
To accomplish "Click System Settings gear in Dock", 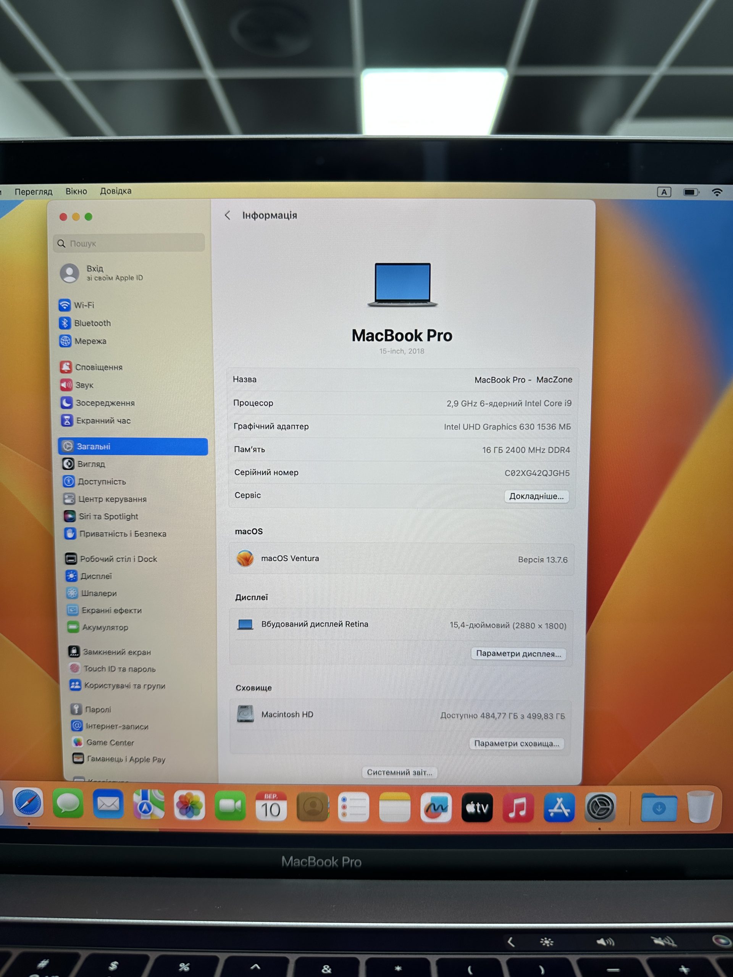I will pyautogui.click(x=600, y=808).
